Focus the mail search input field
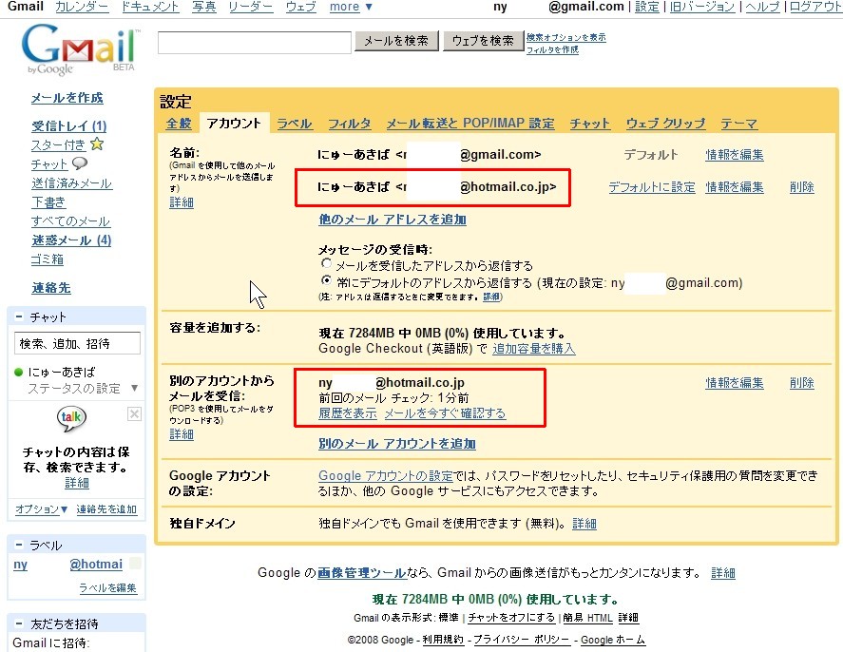The width and height of the screenshot is (843, 652). pyautogui.click(x=255, y=43)
